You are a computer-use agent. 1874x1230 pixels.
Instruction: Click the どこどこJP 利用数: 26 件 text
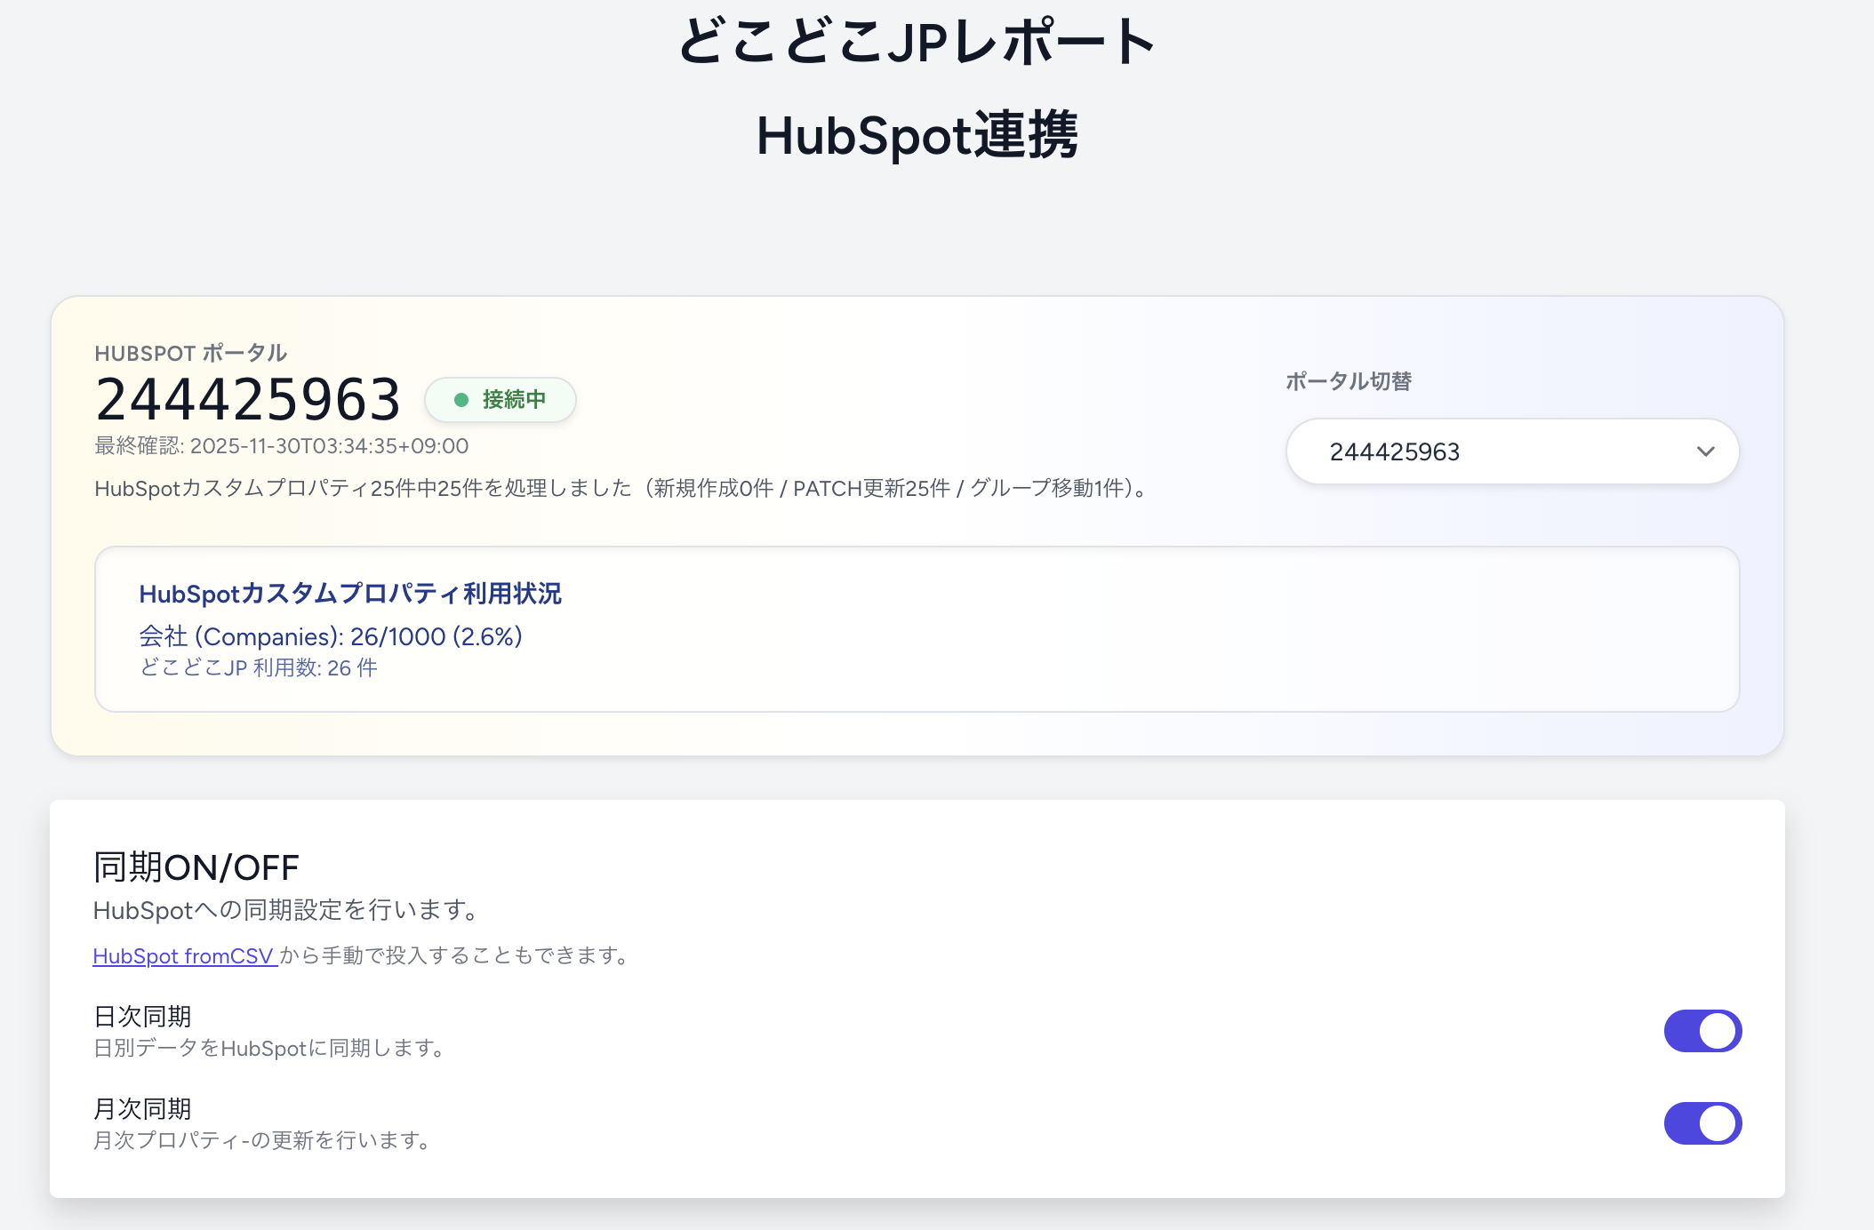click(x=258, y=668)
